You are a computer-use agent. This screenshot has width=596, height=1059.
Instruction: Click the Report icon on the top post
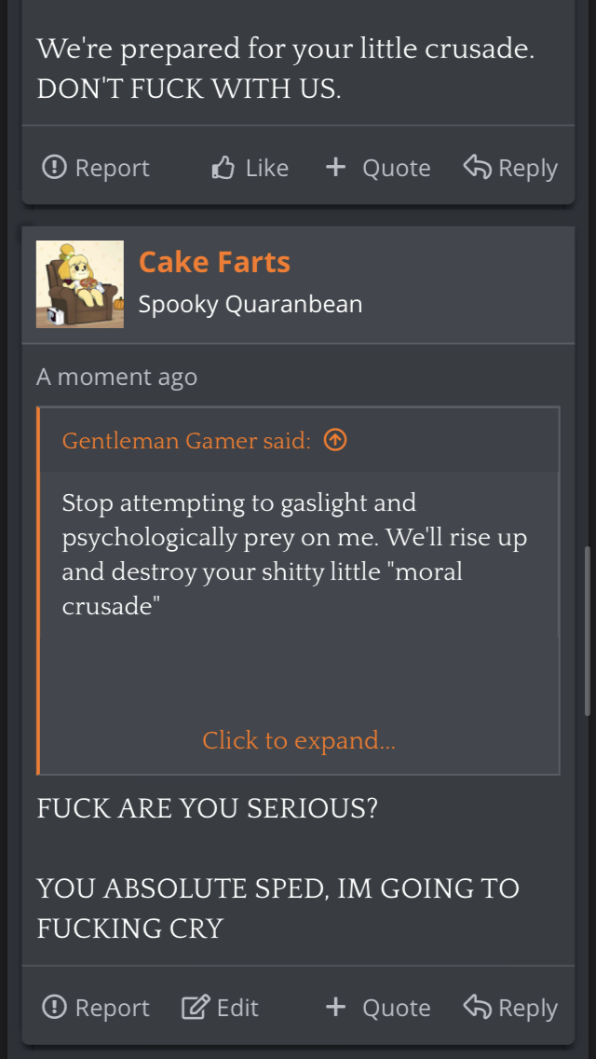click(x=54, y=167)
